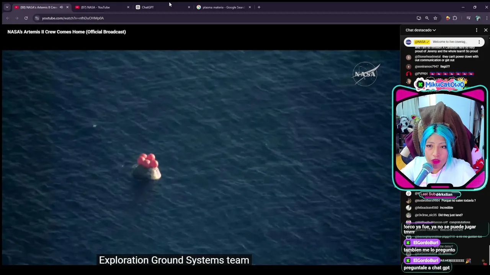Reload the YouTube page
The height and width of the screenshot is (275, 490).
coord(26,18)
